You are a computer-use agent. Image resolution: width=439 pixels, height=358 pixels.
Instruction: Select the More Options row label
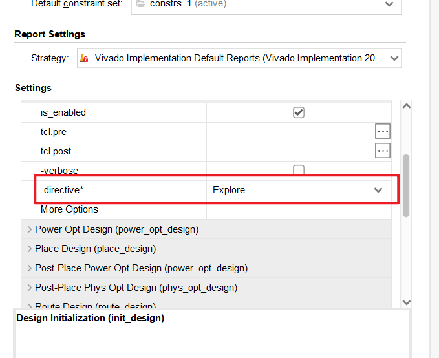[69, 209]
